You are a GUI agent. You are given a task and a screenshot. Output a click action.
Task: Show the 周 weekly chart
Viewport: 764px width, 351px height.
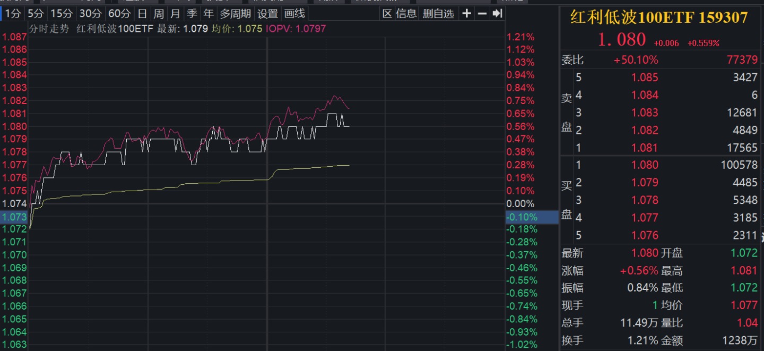pos(159,14)
